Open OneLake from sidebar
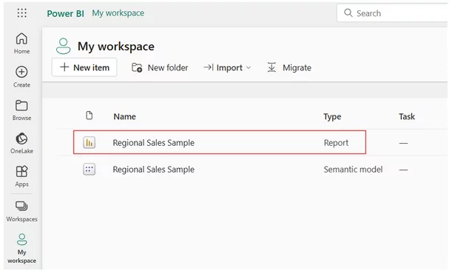Image resolution: width=452 pixels, height=274 pixels. [x=21, y=144]
